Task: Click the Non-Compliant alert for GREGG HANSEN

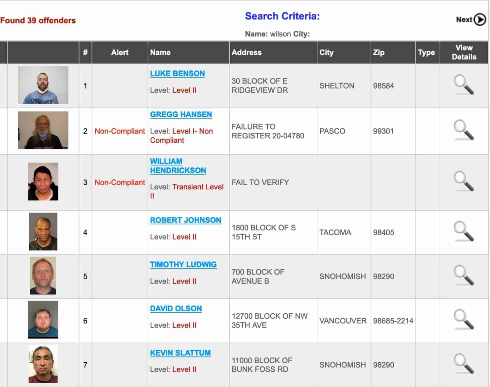Action: (120, 131)
